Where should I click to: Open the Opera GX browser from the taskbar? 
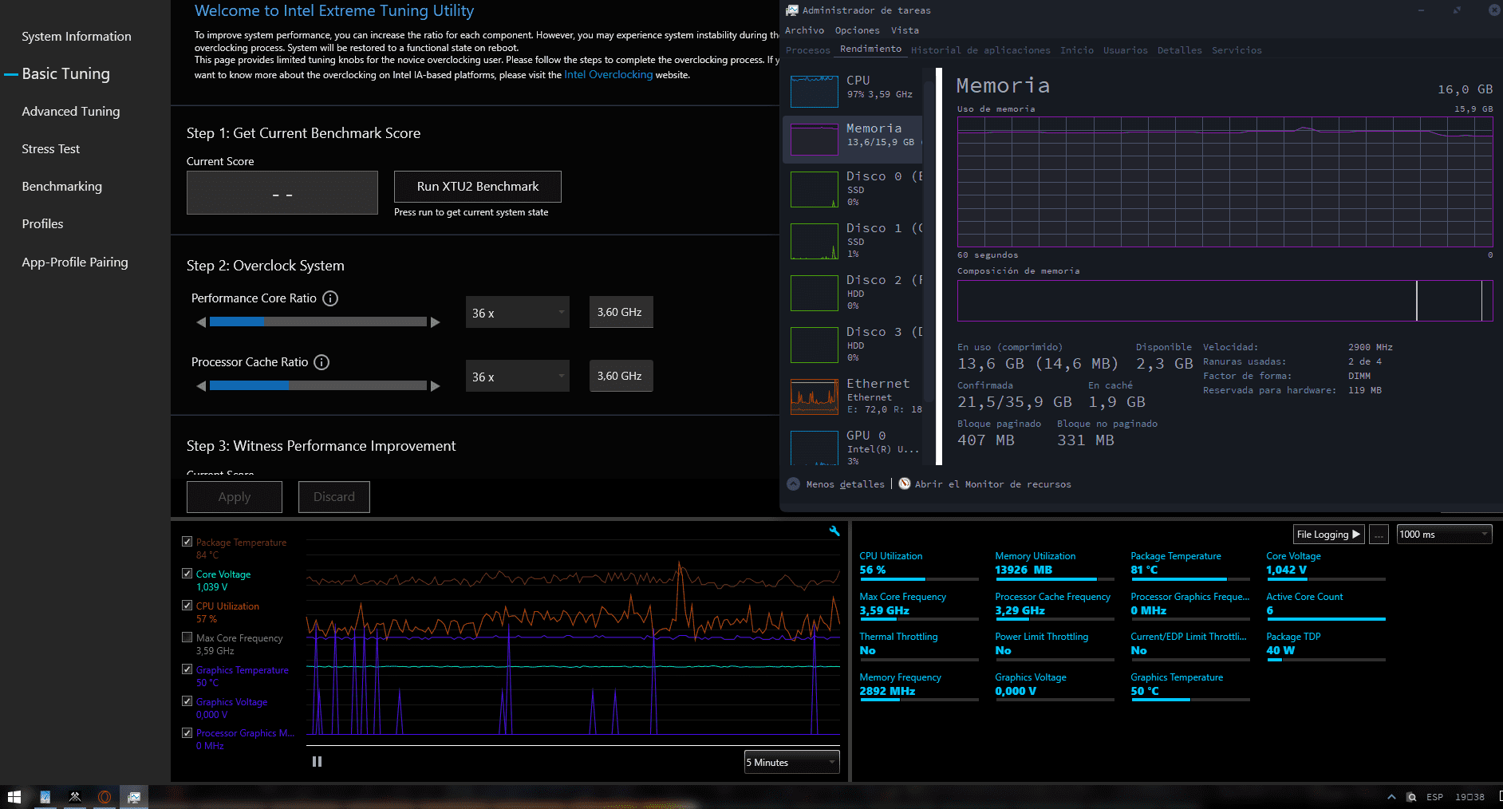(105, 796)
